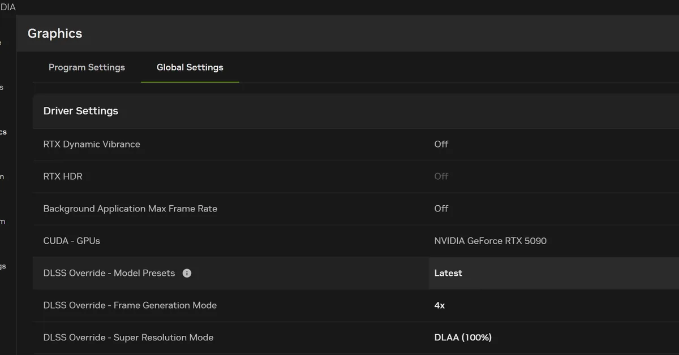This screenshot has width=679, height=355.
Task: Select Graphics in the left sidebar
Action: (3, 132)
